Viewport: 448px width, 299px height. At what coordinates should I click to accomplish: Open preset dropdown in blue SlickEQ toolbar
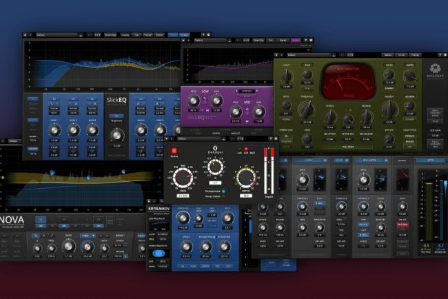tap(57, 35)
